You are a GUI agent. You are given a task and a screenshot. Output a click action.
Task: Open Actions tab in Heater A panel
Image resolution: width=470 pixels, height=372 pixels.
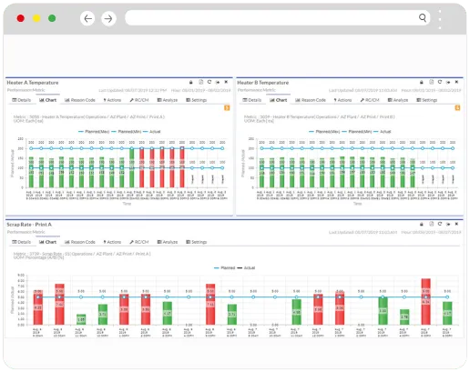(x=112, y=100)
